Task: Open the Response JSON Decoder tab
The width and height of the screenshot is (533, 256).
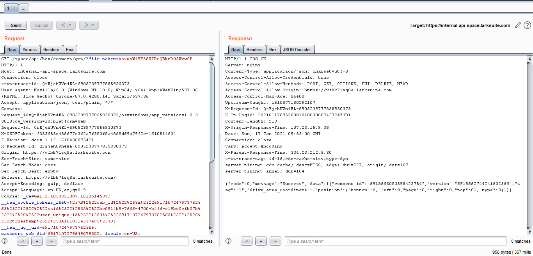Action: [297, 50]
